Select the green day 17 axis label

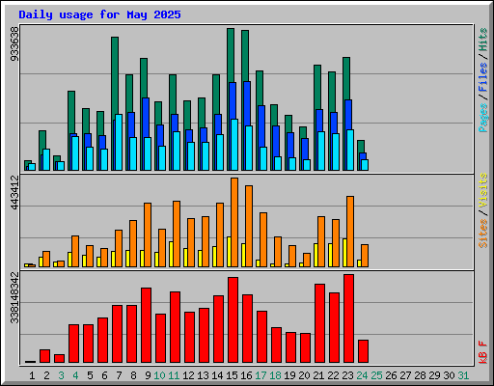pos(261,375)
